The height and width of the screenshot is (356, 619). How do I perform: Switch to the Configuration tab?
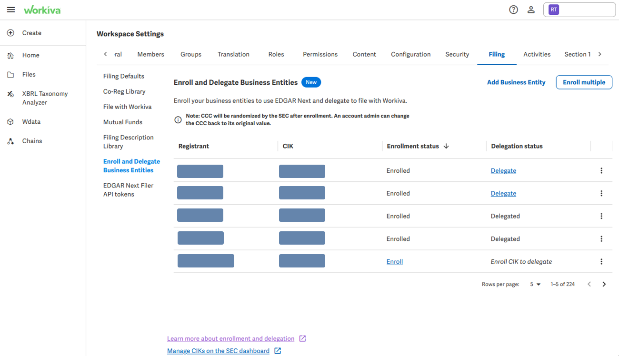(x=411, y=54)
